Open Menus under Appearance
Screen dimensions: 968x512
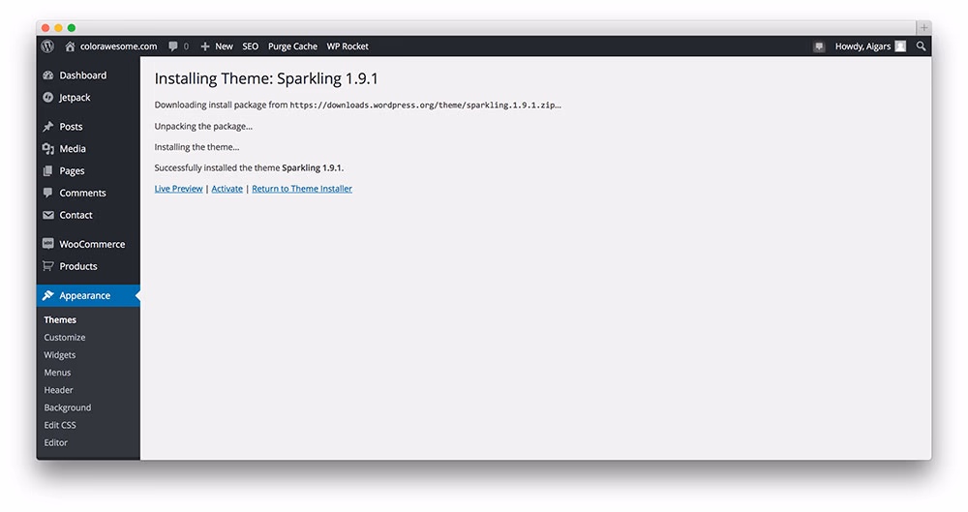click(x=57, y=373)
